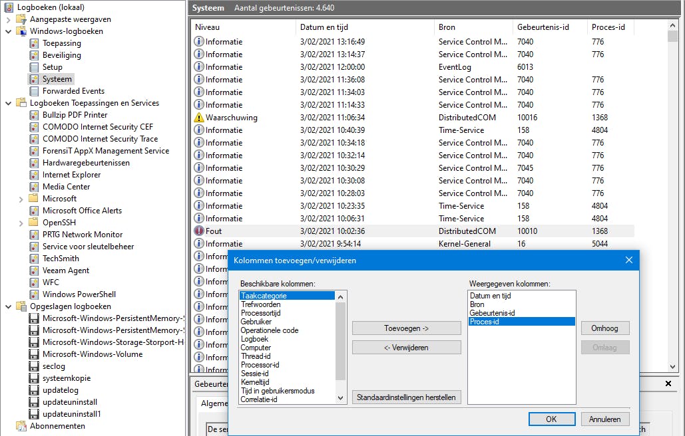Viewport: 685px width, 436px height.
Task: Click the Hardwaregebeurtenissen log icon
Action: (x=34, y=163)
